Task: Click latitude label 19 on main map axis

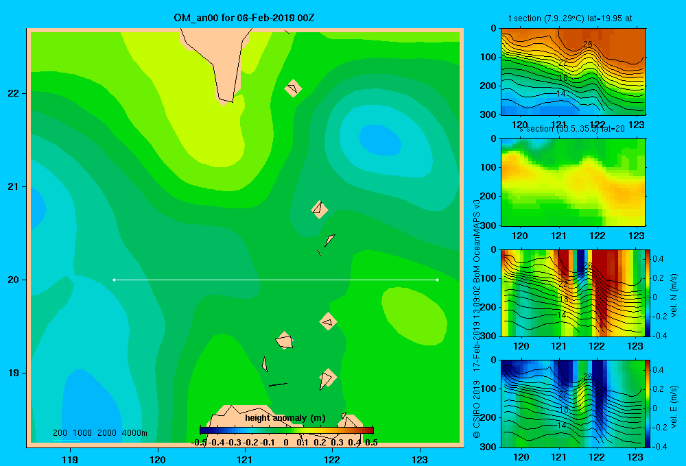Action: pyautogui.click(x=14, y=373)
